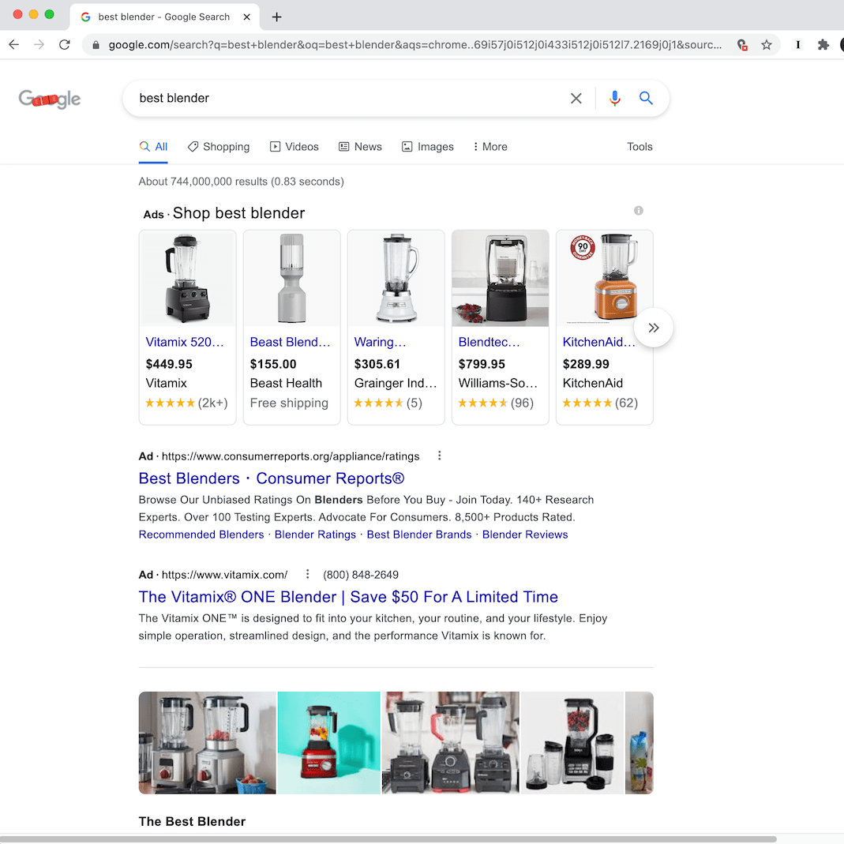The height and width of the screenshot is (844, 844).
Task: Click the padlock site info icon
Action: (96, 45)
